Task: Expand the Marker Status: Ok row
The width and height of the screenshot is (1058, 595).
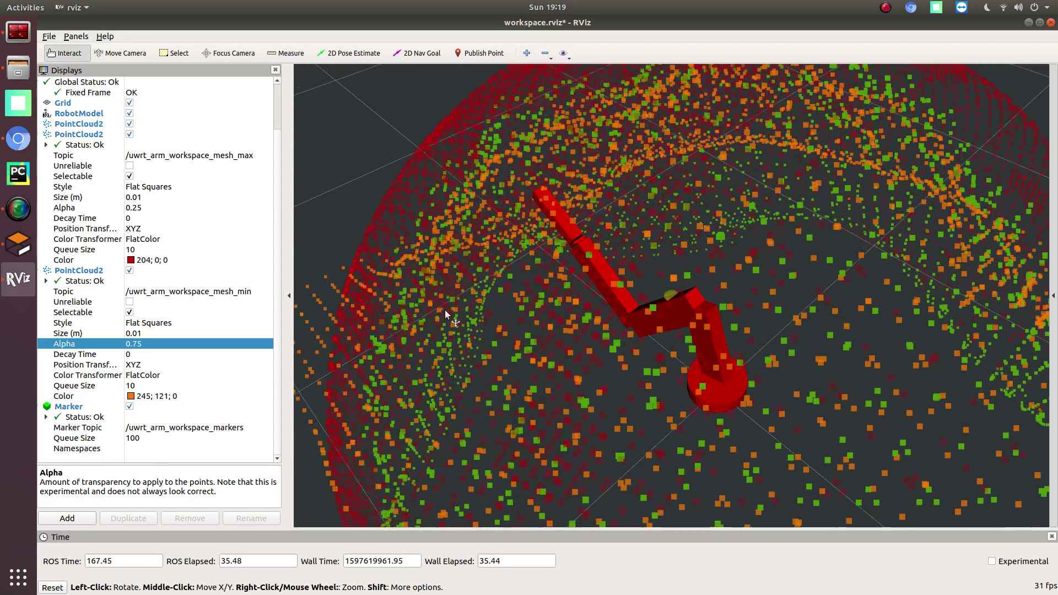Action: pos(46,417)
